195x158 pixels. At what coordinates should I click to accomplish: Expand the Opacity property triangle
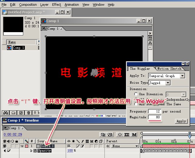[31, 151]
